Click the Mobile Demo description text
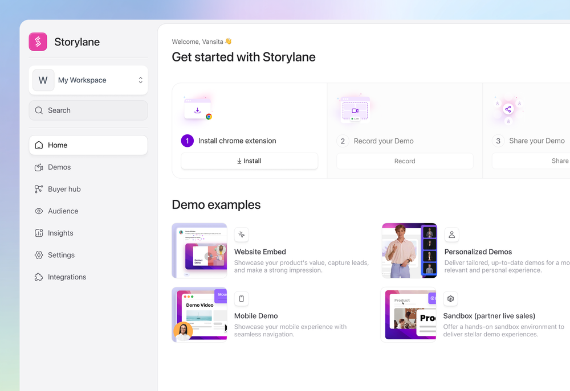The width and height of the screenshot is (570, 391). pyautogui.click(x=291, y=330)
